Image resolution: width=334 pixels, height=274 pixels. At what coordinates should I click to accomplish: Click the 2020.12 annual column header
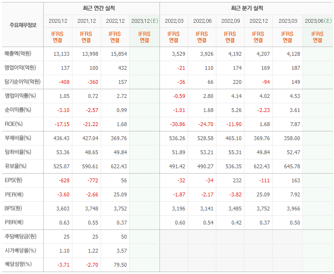58,21
